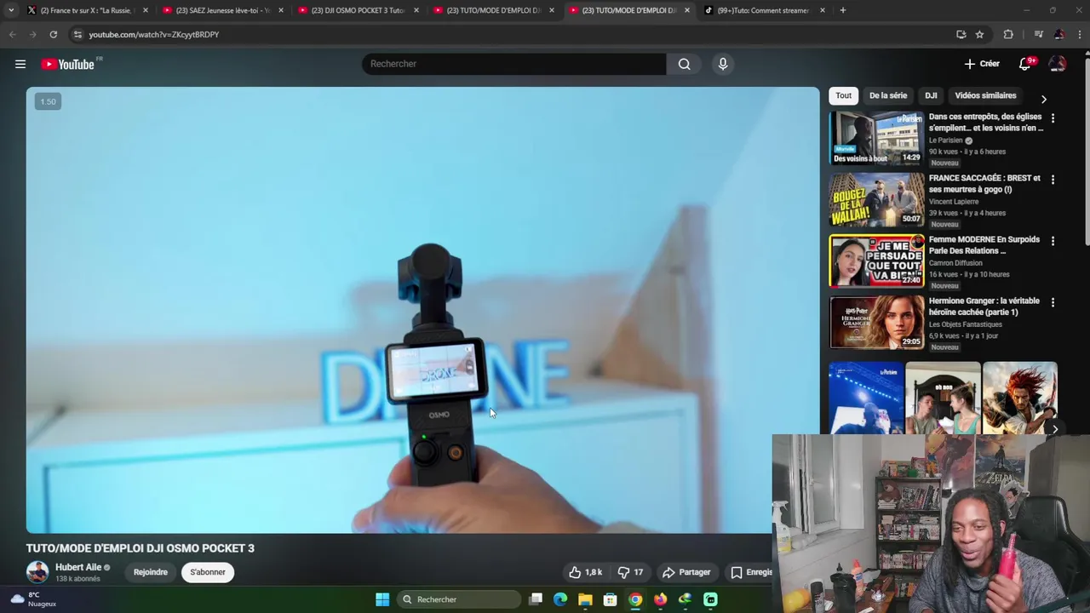Switch to Tuto: Comment streamer tab
The image size is (1090, 613).
point(764,10)
